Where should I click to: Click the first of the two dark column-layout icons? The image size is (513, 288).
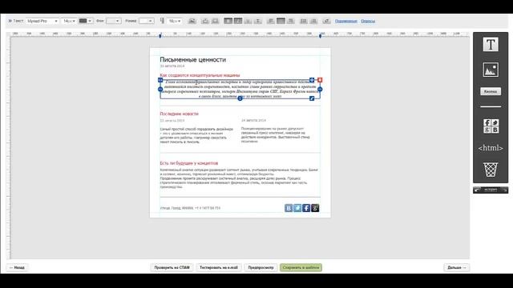pos(228,21)
